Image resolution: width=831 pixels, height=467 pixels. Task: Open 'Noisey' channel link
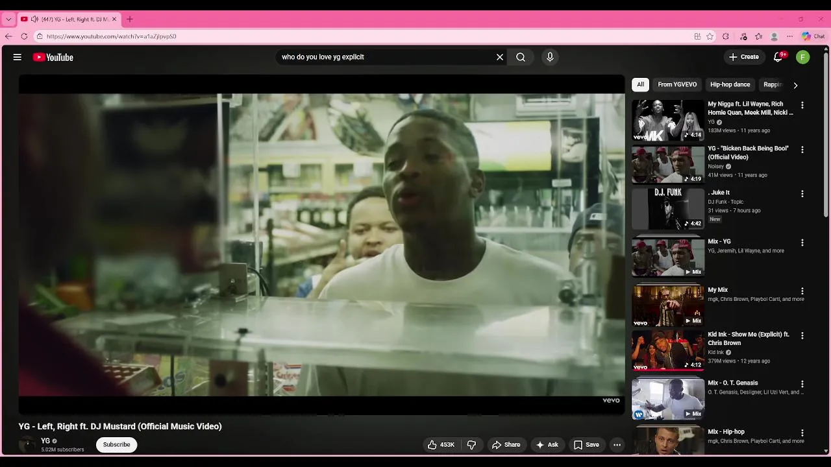point(715,167)
